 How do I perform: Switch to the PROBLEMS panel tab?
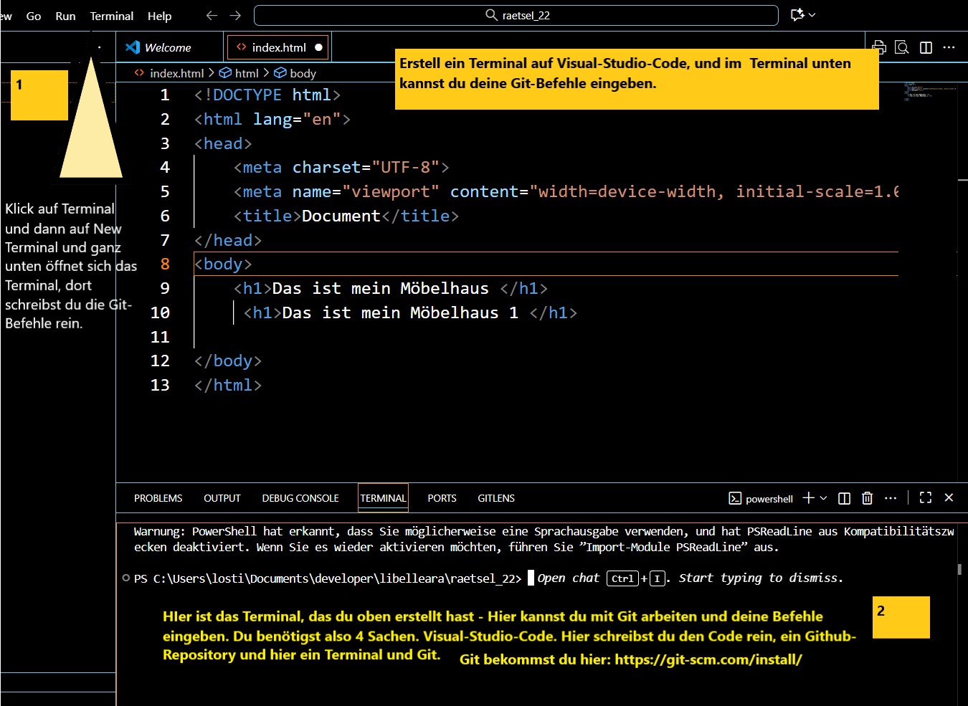[x=158, y=498]
